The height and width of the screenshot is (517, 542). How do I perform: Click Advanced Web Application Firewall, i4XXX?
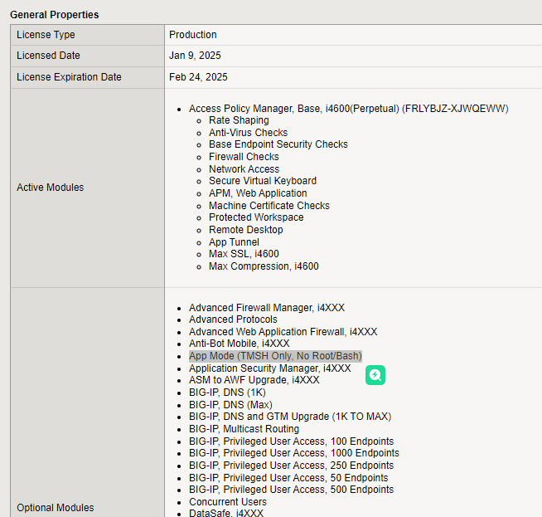point(283,331)
